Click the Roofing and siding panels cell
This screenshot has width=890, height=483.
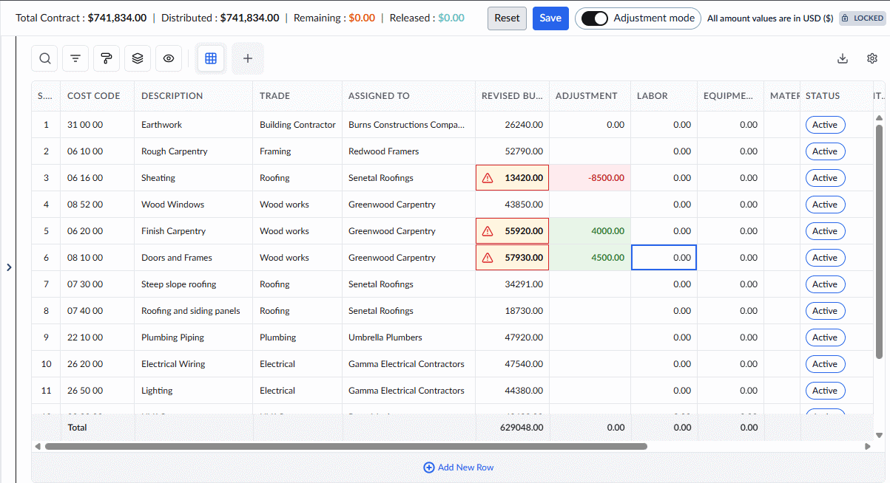click(194, 311)
